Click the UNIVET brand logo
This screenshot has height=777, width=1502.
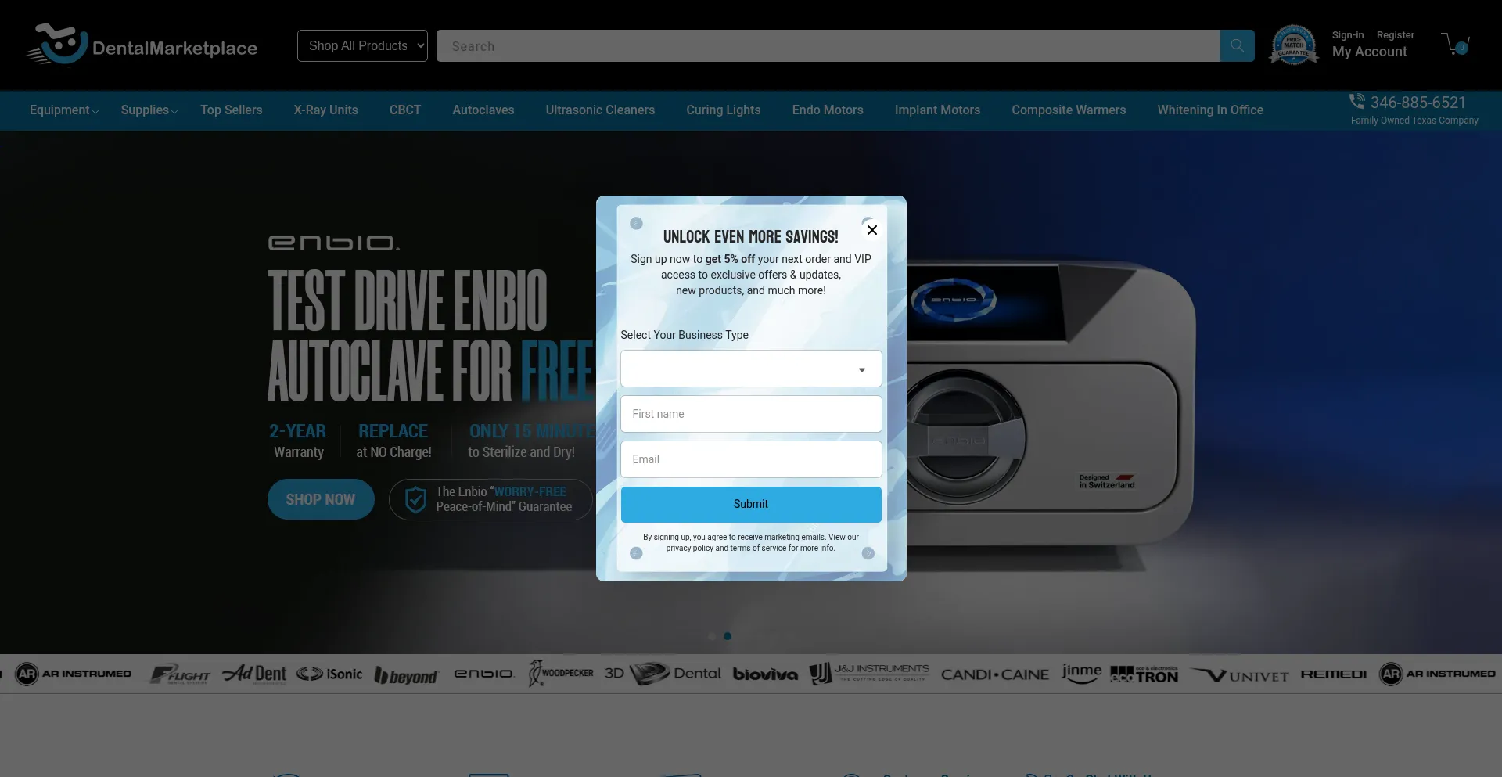tap(1239, 675)
